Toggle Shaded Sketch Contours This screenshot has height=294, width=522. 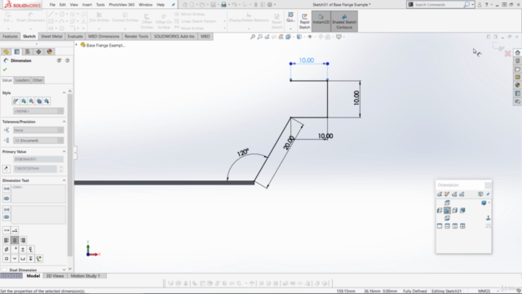click(344, 21)
